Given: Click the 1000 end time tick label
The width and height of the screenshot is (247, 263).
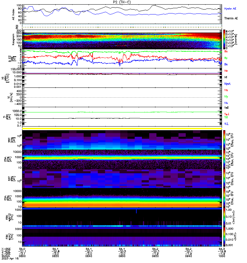Looking at the screenshot, I should point(222,256).
